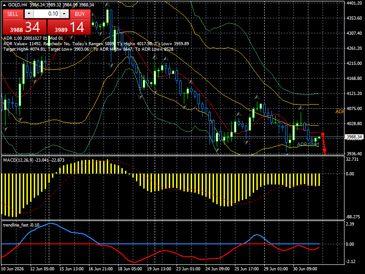
Task: Click the '16 Jun 21:00' time axis label
Action: (x=100, y=269)
